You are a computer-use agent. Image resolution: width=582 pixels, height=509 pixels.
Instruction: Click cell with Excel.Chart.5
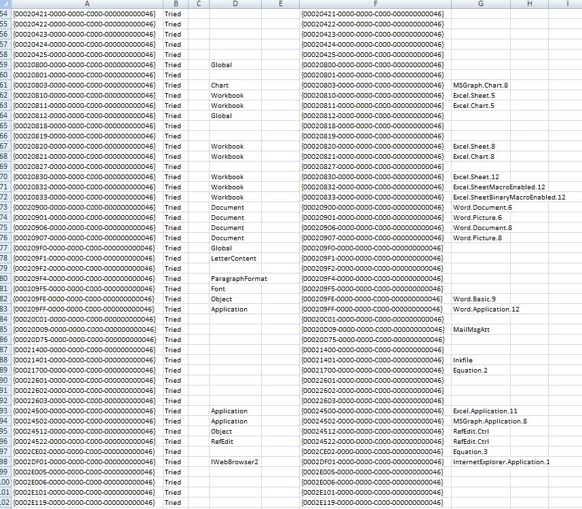pos(481,106)
